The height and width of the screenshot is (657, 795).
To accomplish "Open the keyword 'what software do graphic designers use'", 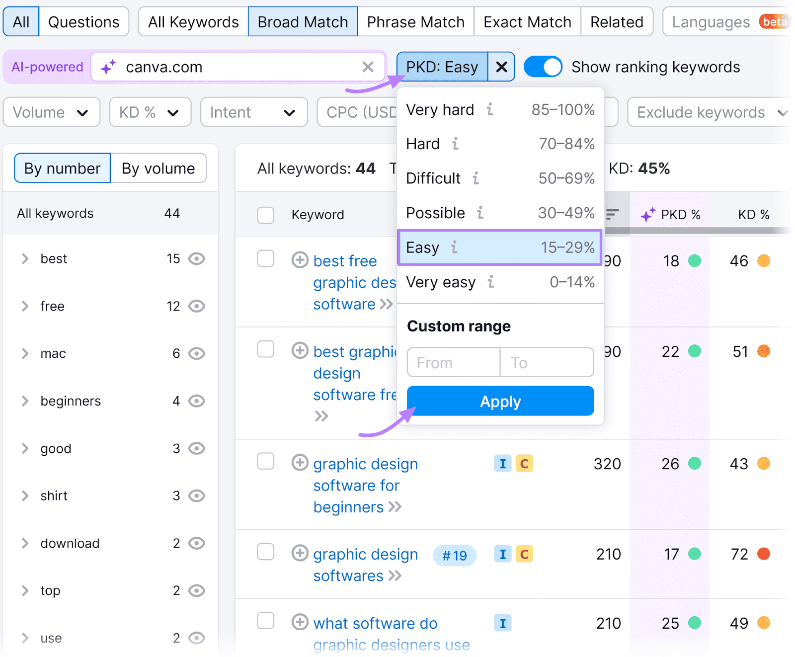I will point(375,623).
